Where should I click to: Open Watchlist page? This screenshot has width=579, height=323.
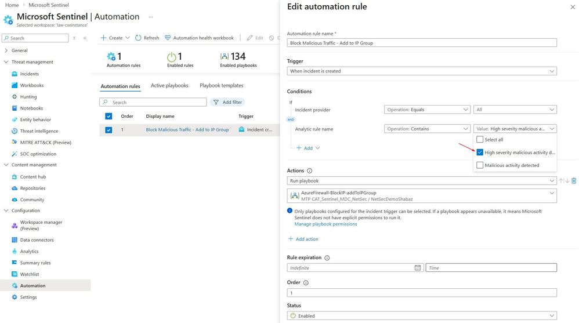tap(29, 274)
